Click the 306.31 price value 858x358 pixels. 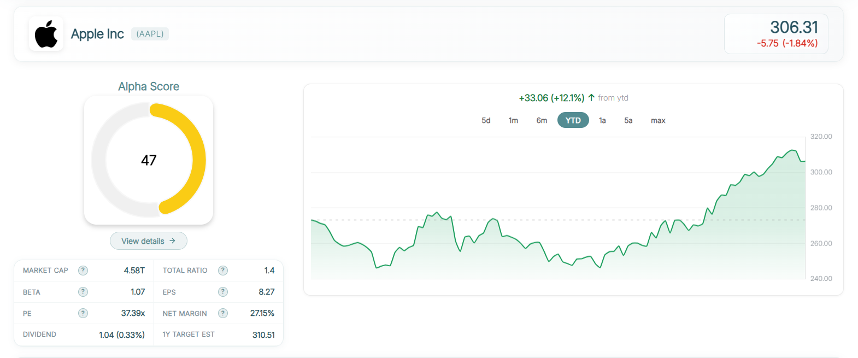point(794,27)
